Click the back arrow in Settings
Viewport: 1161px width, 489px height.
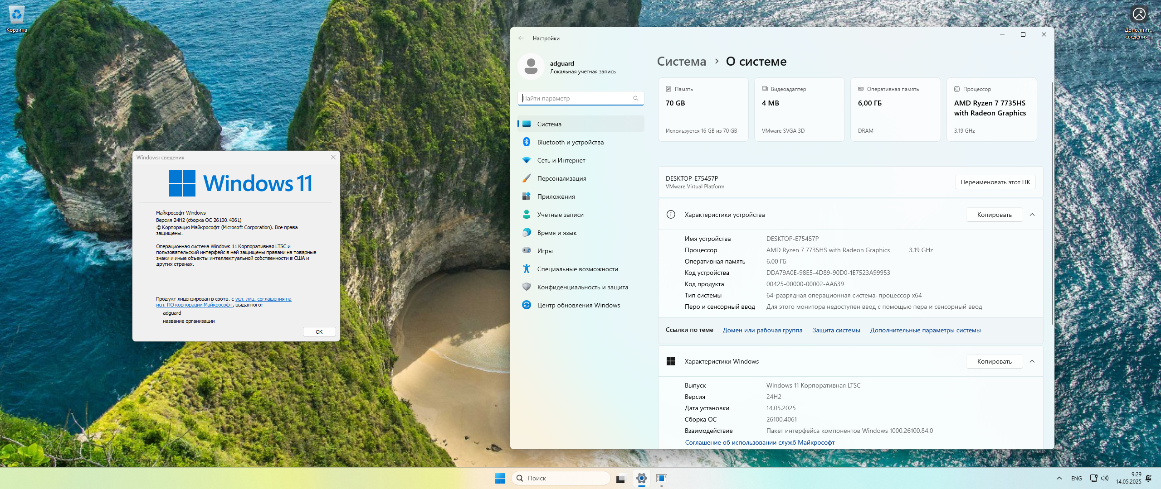click(521, 38)
